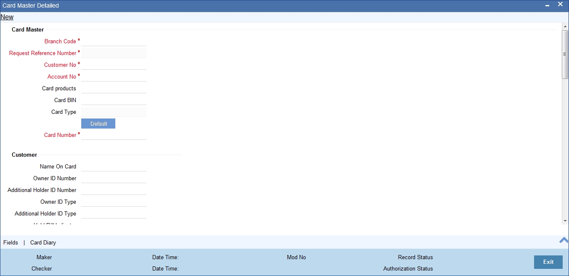The image size is (569, 276).
Task: Open the Card Diary tab
Action: tap(43, 242)
